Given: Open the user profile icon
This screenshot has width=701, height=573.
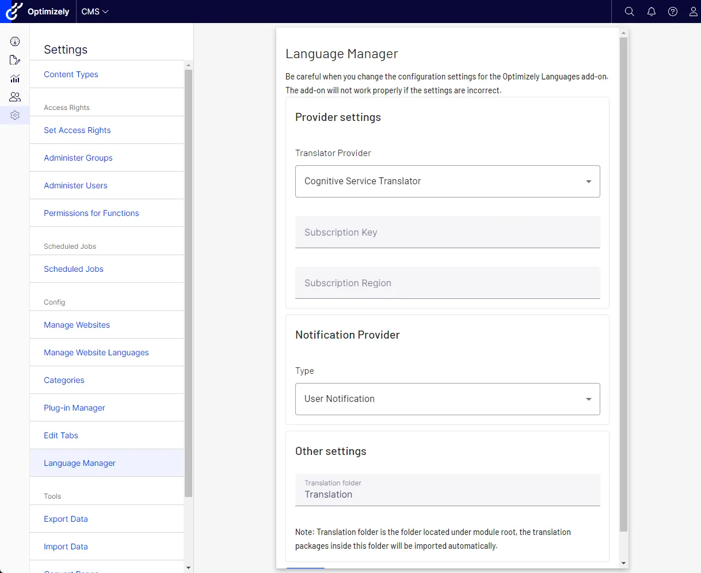Looking at the screenshot, I should [694, 12].
